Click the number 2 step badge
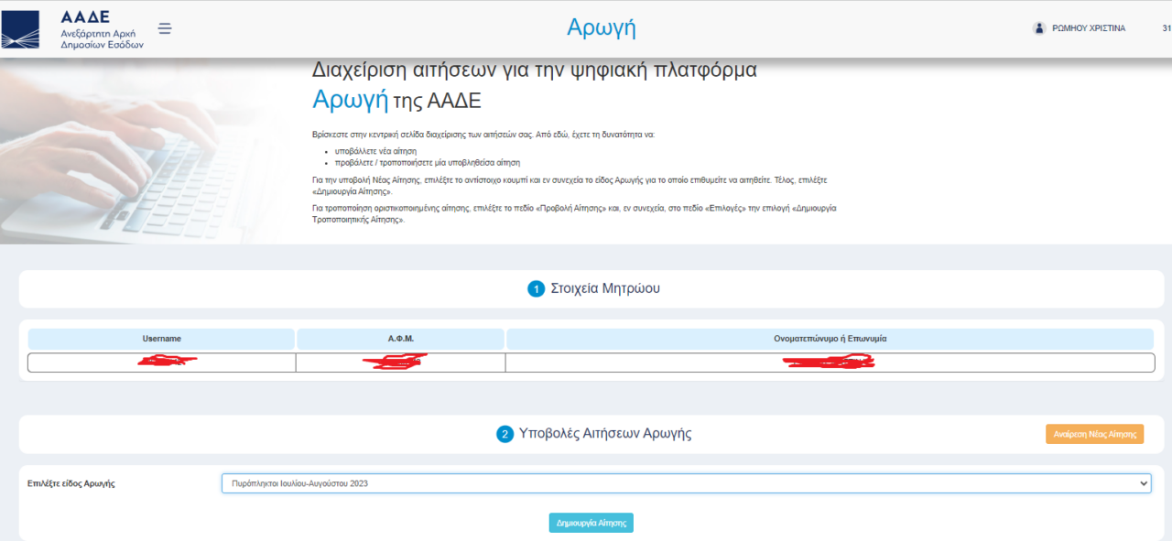Image resolution: width=1172 pixels, height=541 pixels. [x=505, y=434]
